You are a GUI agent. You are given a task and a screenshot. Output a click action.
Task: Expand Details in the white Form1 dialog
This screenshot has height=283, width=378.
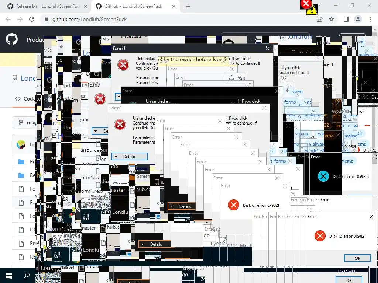(129, 156)
